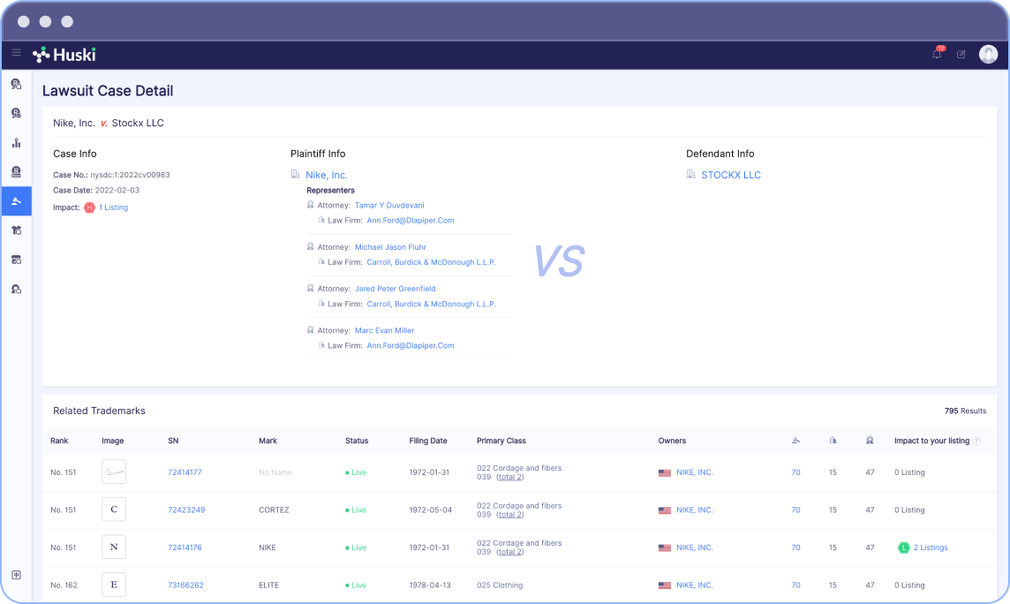Screen dimensions: 1010x604
Task: Expand sidebar using bottom-left panel icon
Action: pyautogui.click(x=16, y=575)
